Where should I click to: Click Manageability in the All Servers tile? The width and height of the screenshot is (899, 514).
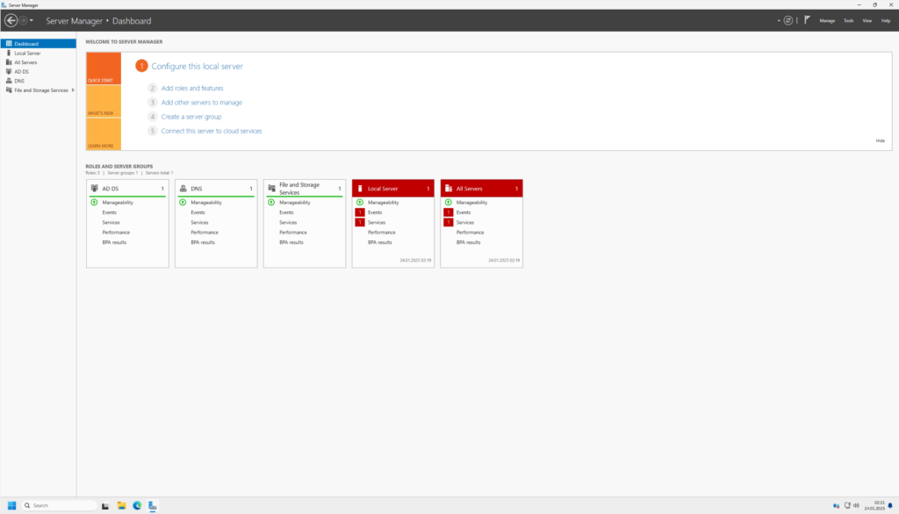click(471, 203)
